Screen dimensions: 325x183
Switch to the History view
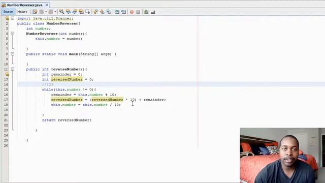(x=22, y=12)
